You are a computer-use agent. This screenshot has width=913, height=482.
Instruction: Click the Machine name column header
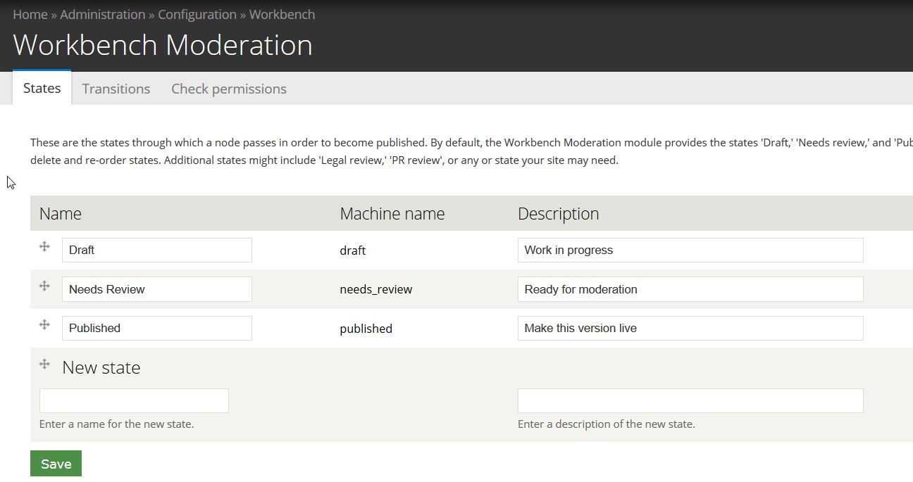point(392,213)
